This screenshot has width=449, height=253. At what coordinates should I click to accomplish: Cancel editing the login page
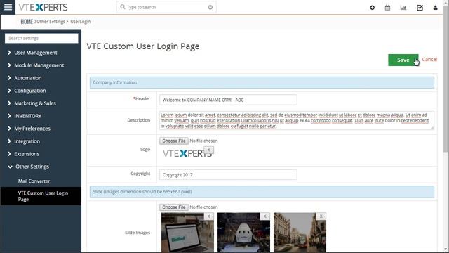tap(429, 59)
